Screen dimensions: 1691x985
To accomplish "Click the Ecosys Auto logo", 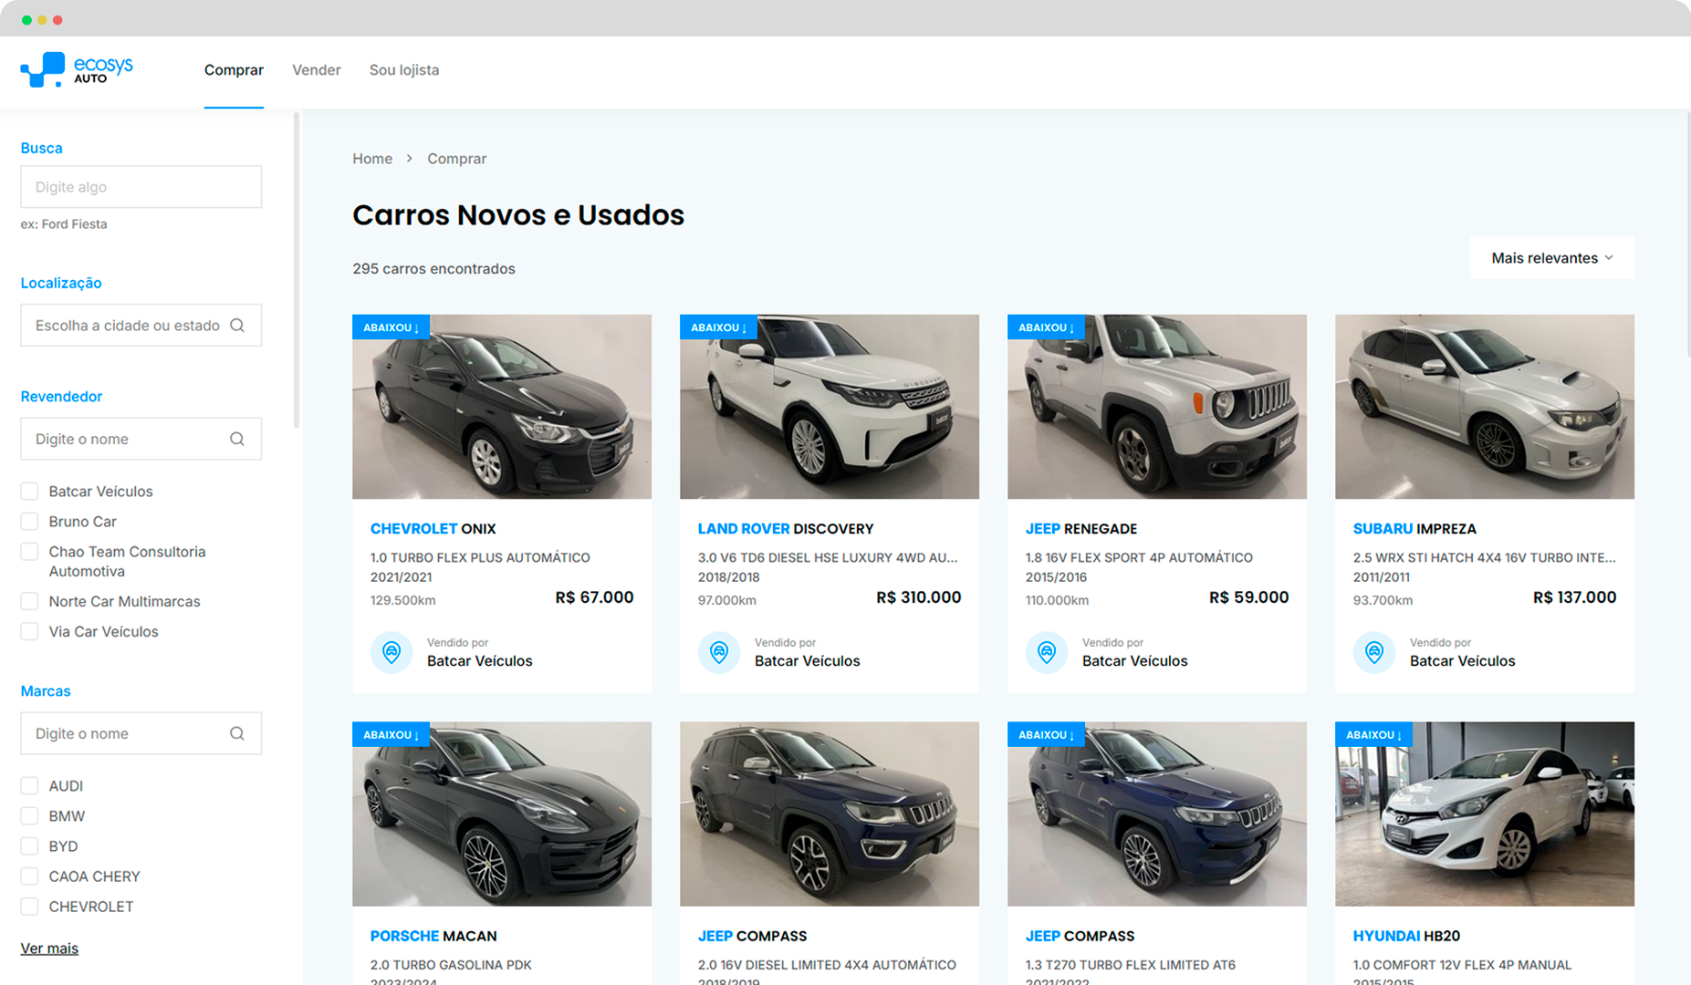I will [x=77, y=69].
